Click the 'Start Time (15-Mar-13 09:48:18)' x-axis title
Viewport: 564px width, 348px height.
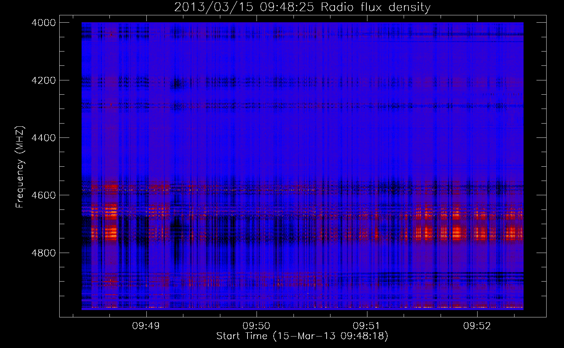tap(302, 336)
